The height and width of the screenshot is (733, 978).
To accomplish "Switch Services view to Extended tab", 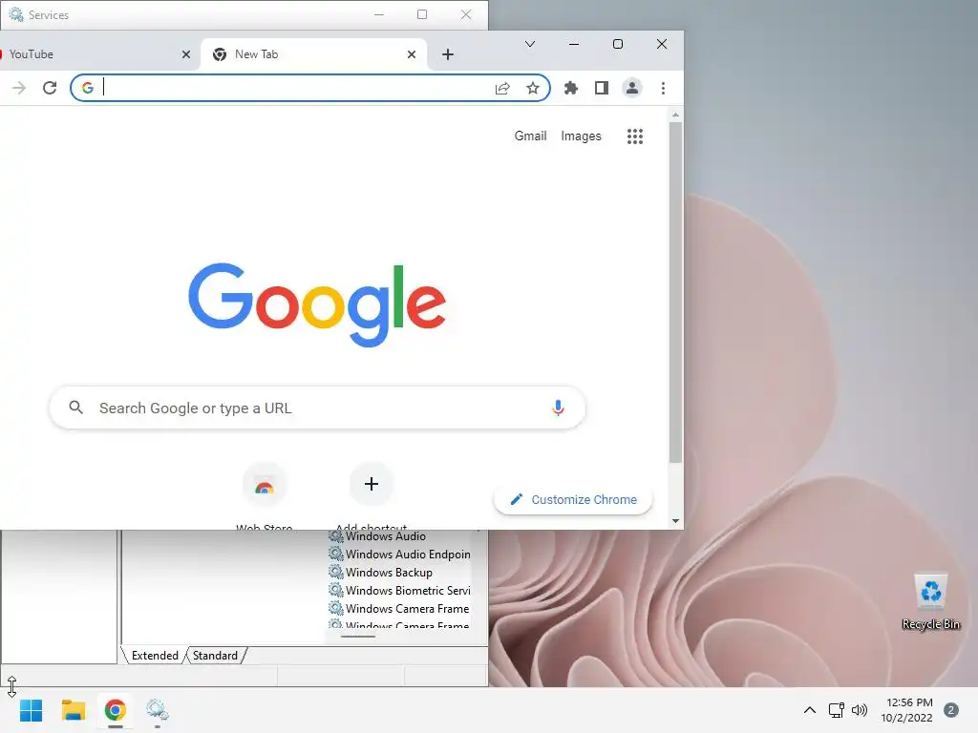I will (x=155, y=656).
